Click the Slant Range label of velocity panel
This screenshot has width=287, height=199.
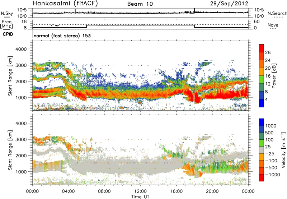click(10, 150)
